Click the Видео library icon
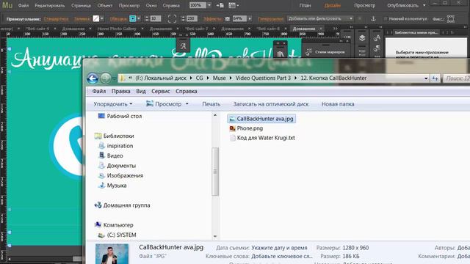The image size is (470, 264). 101,155
